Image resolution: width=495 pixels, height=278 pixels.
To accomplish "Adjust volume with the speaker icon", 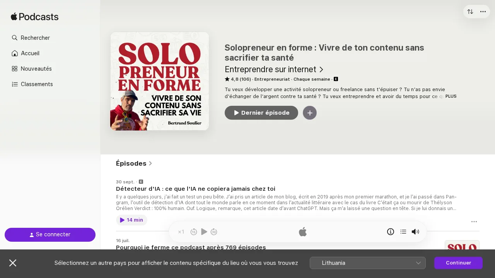I will [415, 232].
